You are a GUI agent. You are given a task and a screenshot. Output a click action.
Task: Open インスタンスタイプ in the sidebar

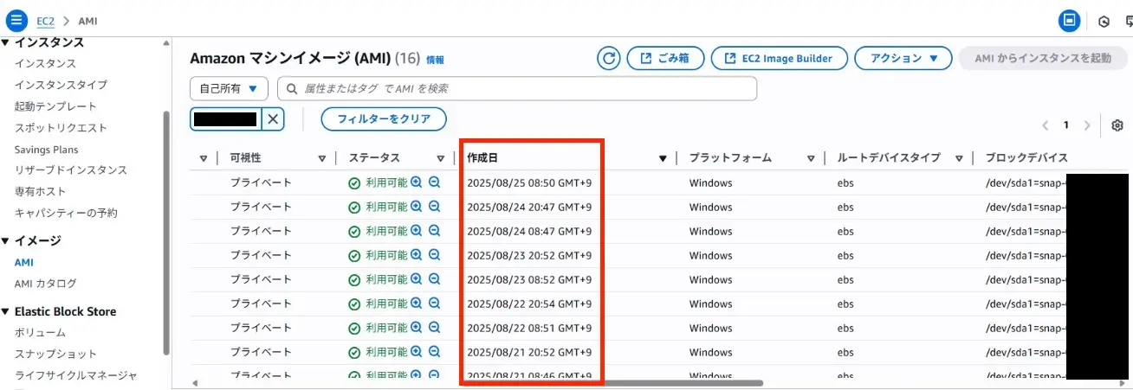(61, 85)
